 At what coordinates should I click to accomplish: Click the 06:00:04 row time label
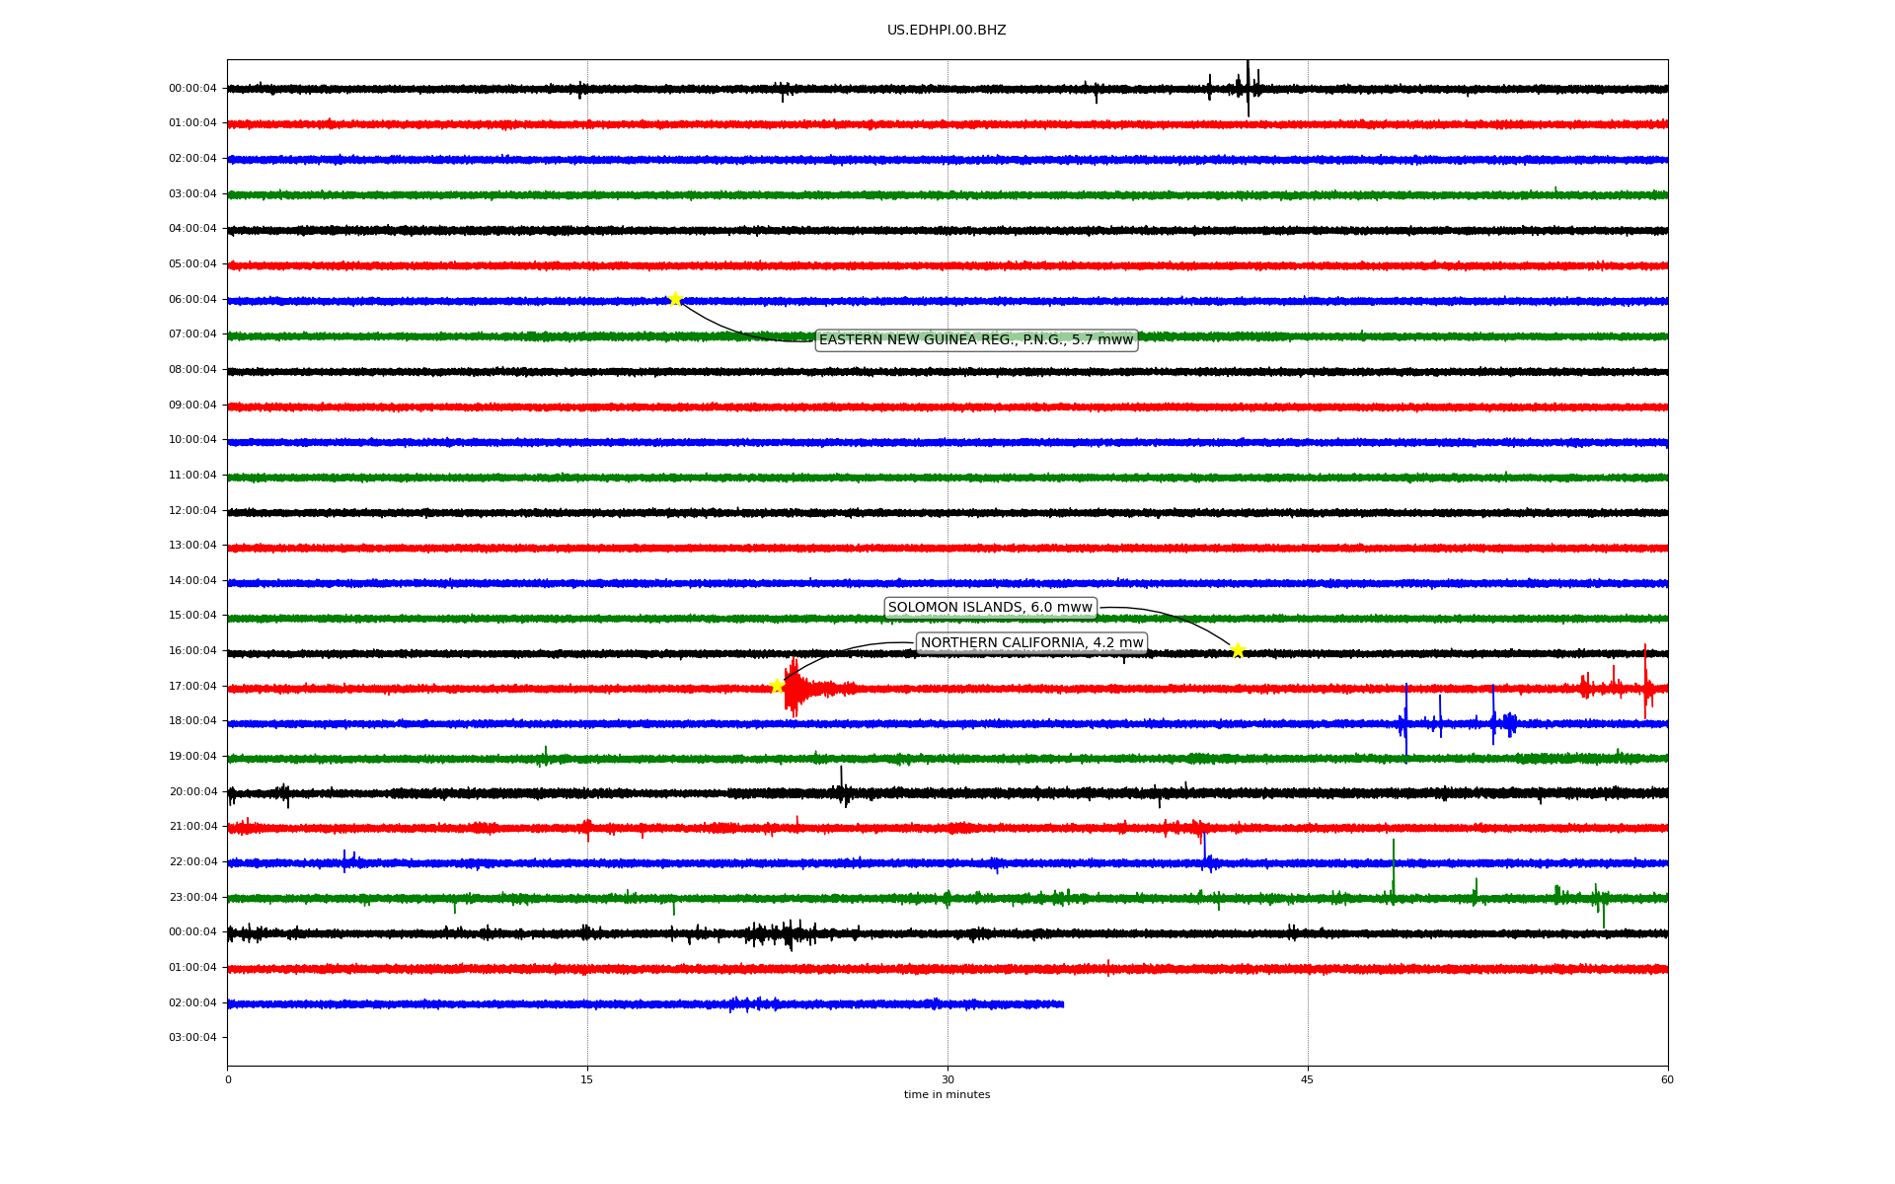pyautogui.click(x=192, y=299)
